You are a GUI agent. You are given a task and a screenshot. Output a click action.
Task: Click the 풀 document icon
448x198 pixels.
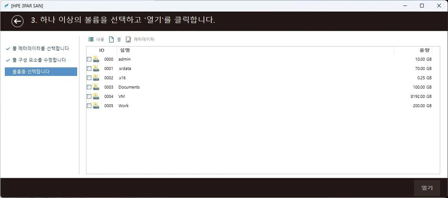tap(111, 39)
